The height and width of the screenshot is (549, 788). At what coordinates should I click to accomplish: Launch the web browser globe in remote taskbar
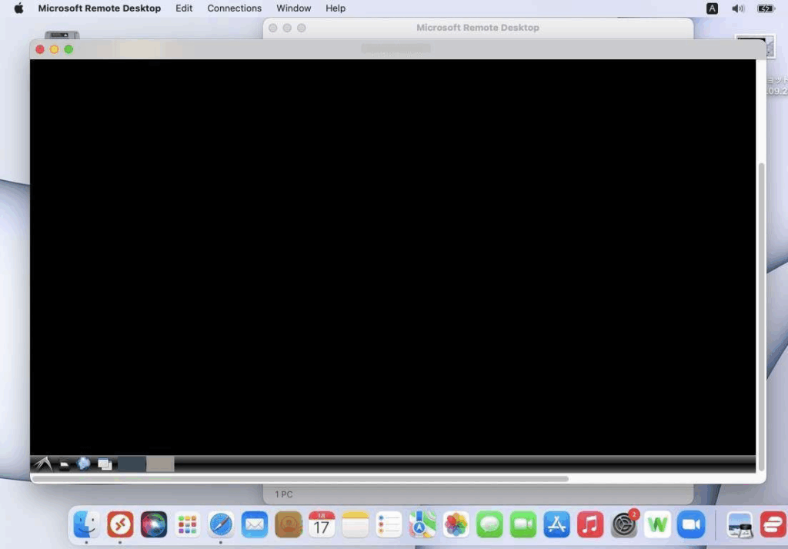pyautogui.click(x=83, y=463)
